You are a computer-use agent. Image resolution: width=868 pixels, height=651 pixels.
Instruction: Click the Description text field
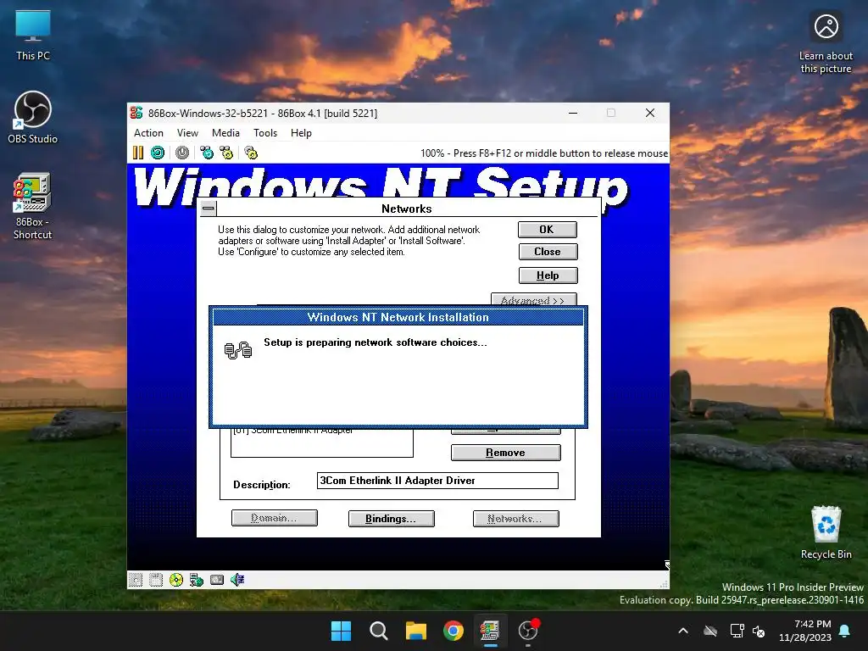click(437, 481)
